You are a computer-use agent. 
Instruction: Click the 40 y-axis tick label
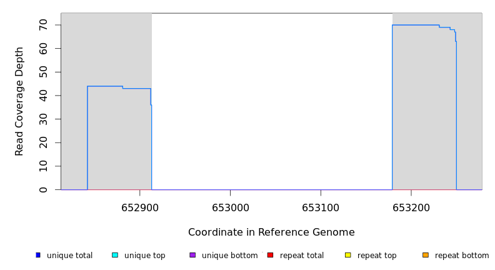click(x=43, y=96)
